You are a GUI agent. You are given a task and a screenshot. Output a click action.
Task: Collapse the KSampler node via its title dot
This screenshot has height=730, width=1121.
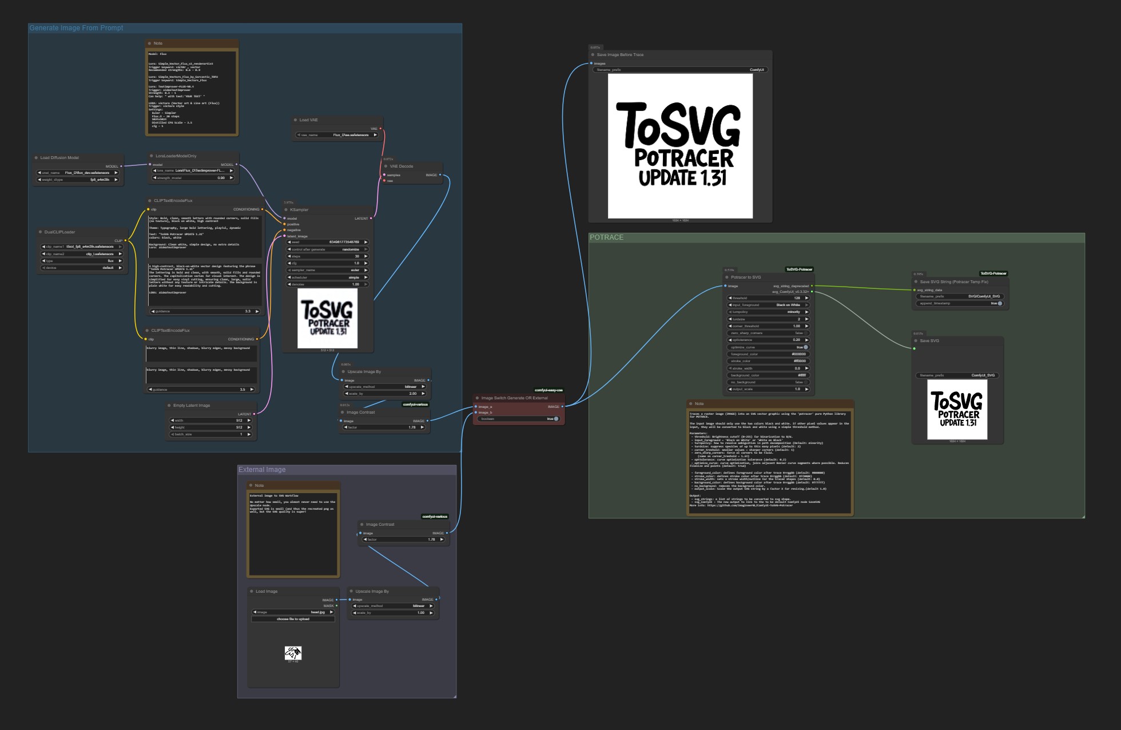click(x=286, y=210)
